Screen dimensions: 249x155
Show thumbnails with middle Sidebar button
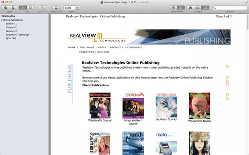(x=198, y=8)
